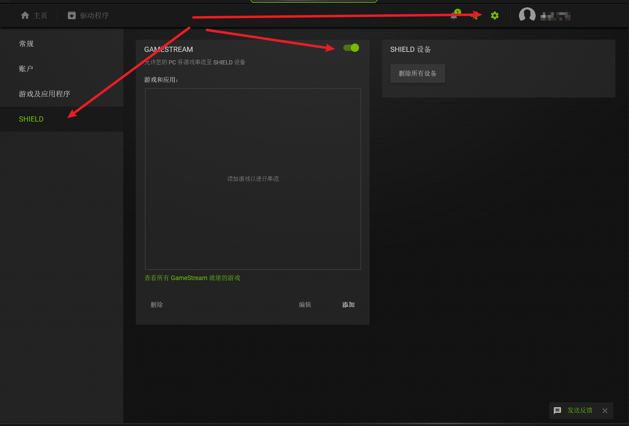Disable the GameStream toggle switch
This screenshot has width=629, height=426.
351,48
